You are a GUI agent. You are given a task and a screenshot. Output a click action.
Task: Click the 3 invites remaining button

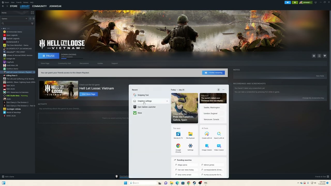[213, 73]
